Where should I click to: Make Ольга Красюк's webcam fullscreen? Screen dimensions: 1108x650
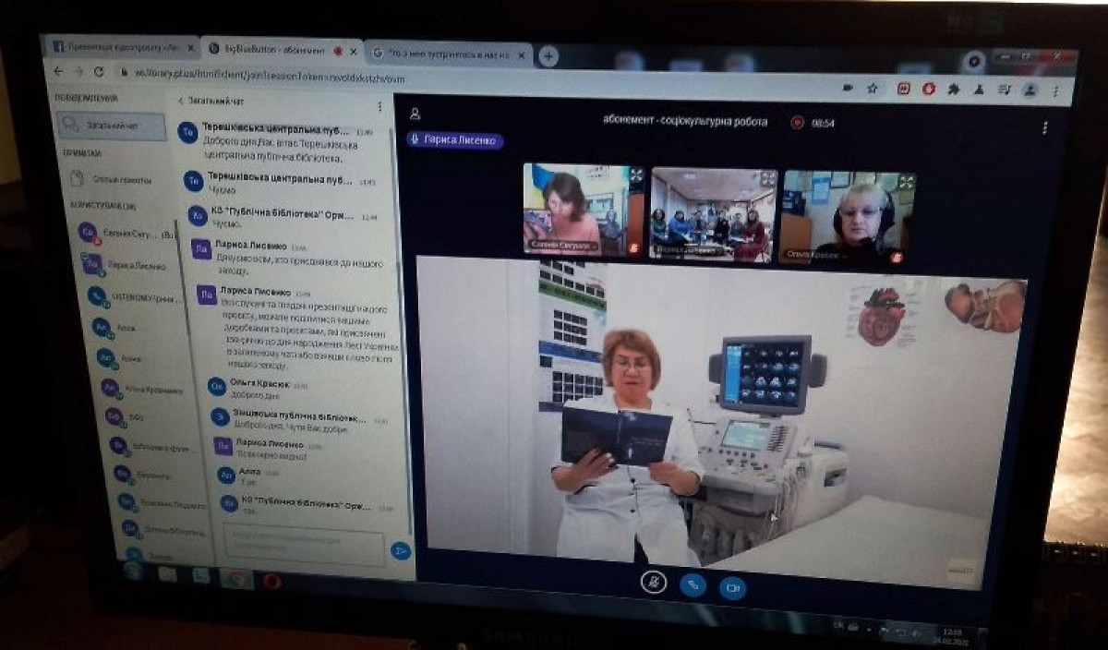tap(905, 183)
